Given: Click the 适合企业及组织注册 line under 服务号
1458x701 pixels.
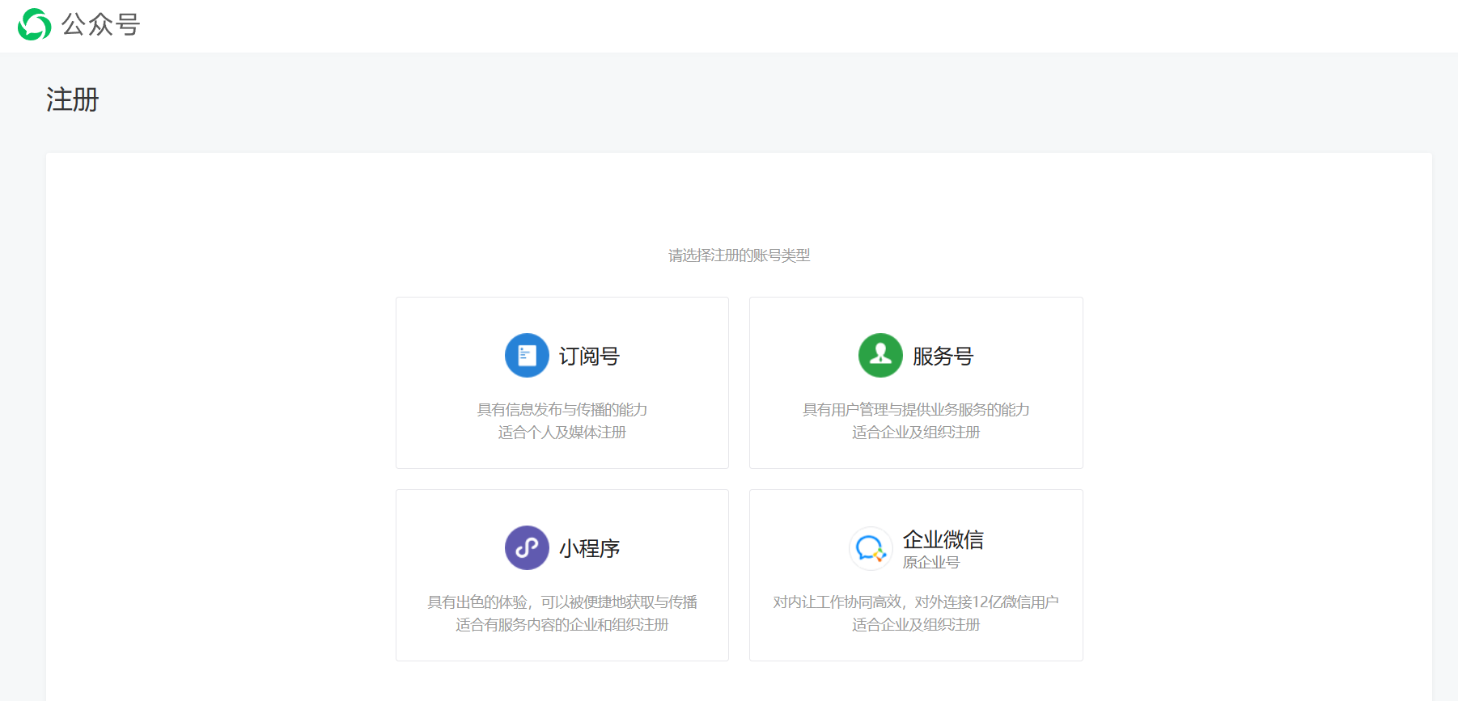Looking at the screenshot, I should [x=916, y=433].
